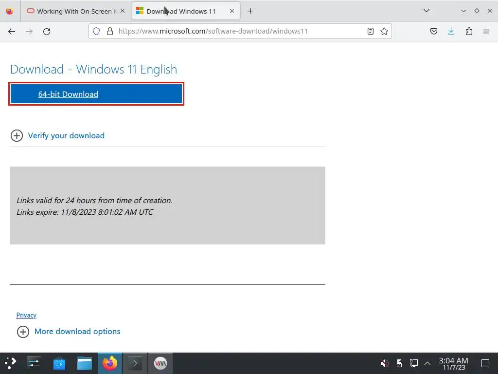The height and width of the screenshot is (374, 498).
Task: Open the network connections tray icon
Action: click(413, 363)
